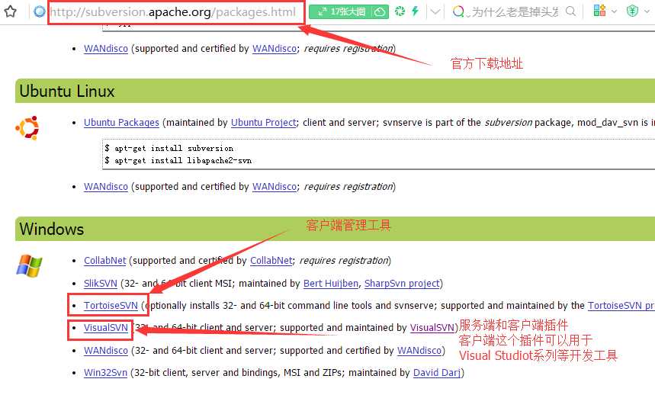The image size is (655, 395).
Task: Open the 'certified by WANdisco' Windows link
Action: coord(419,351)
